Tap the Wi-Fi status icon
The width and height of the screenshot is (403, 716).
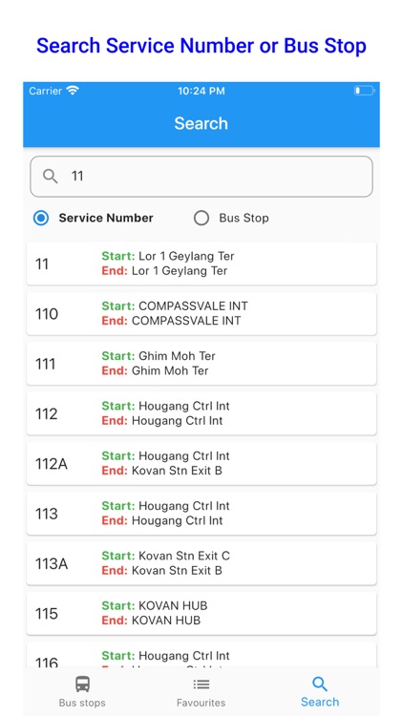tap(73, 91)
